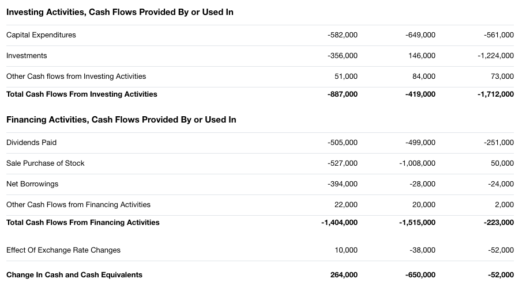Viewport: 526px width, 294px height.
Task: Select investing total -419,000
Action: (x=420, y=94)
